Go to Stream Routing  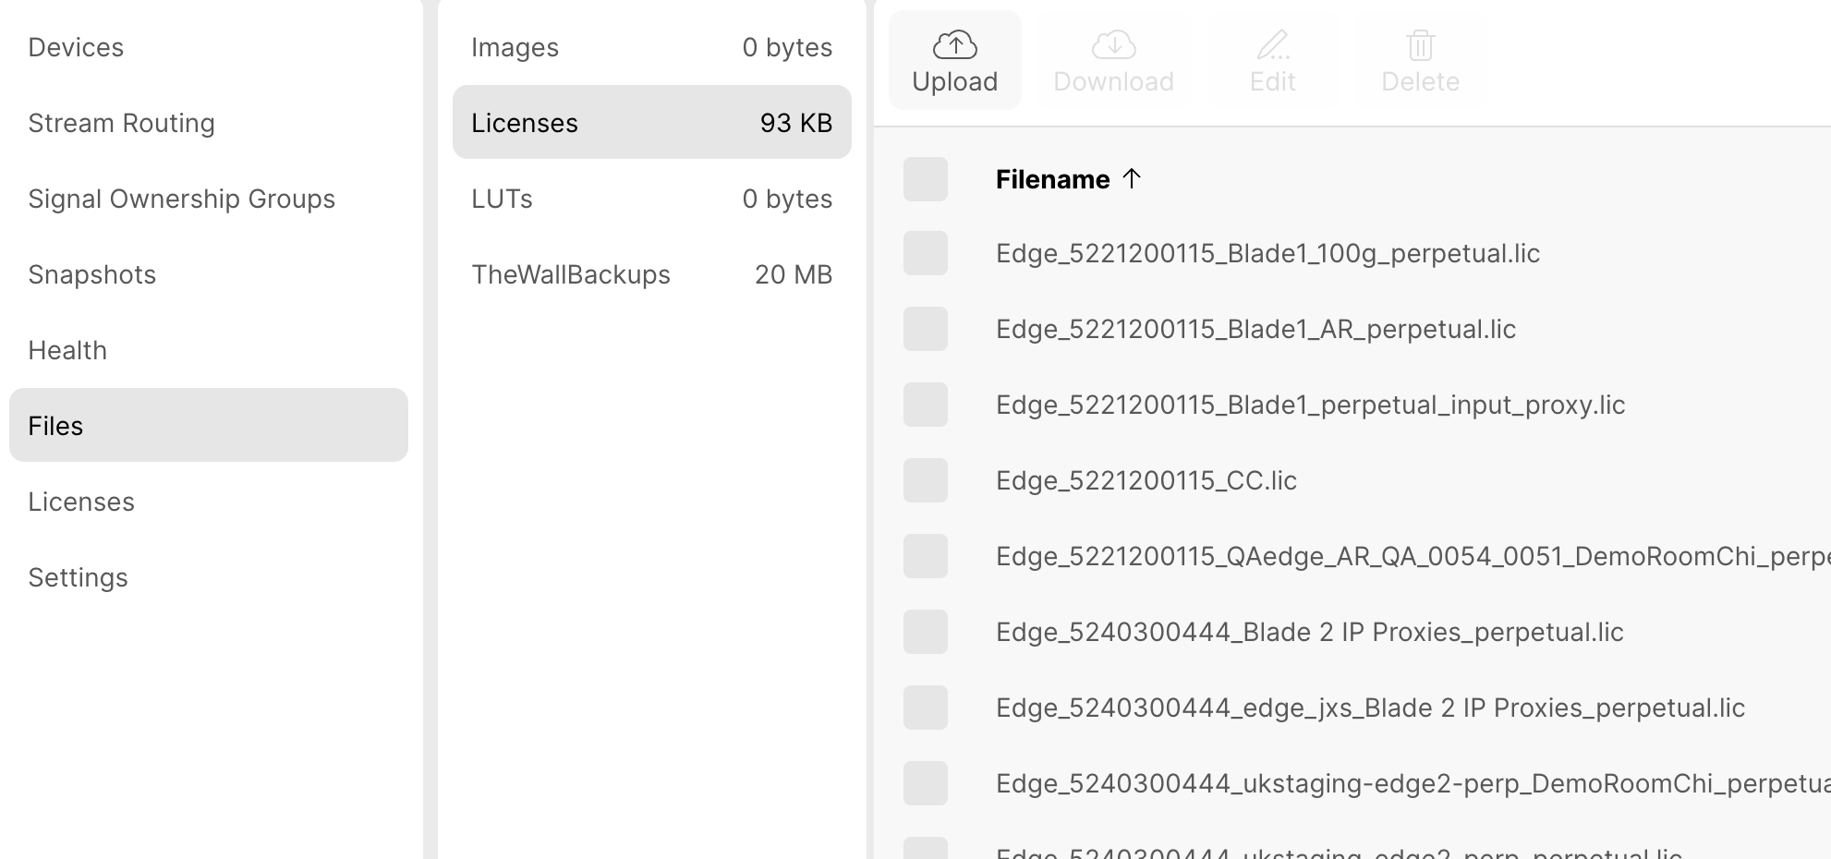121,123
